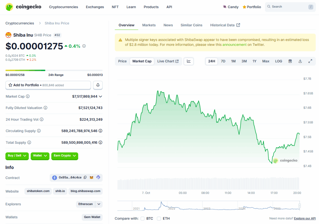Open the NFT menu in the navigation bar
Screen dimensions: 319x224
(x=115, y=7)
